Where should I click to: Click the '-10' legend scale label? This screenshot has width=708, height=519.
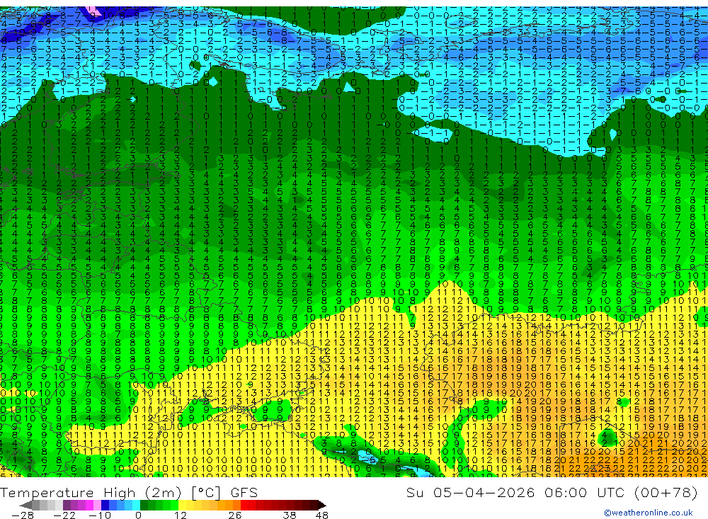[x=100, y=515]
